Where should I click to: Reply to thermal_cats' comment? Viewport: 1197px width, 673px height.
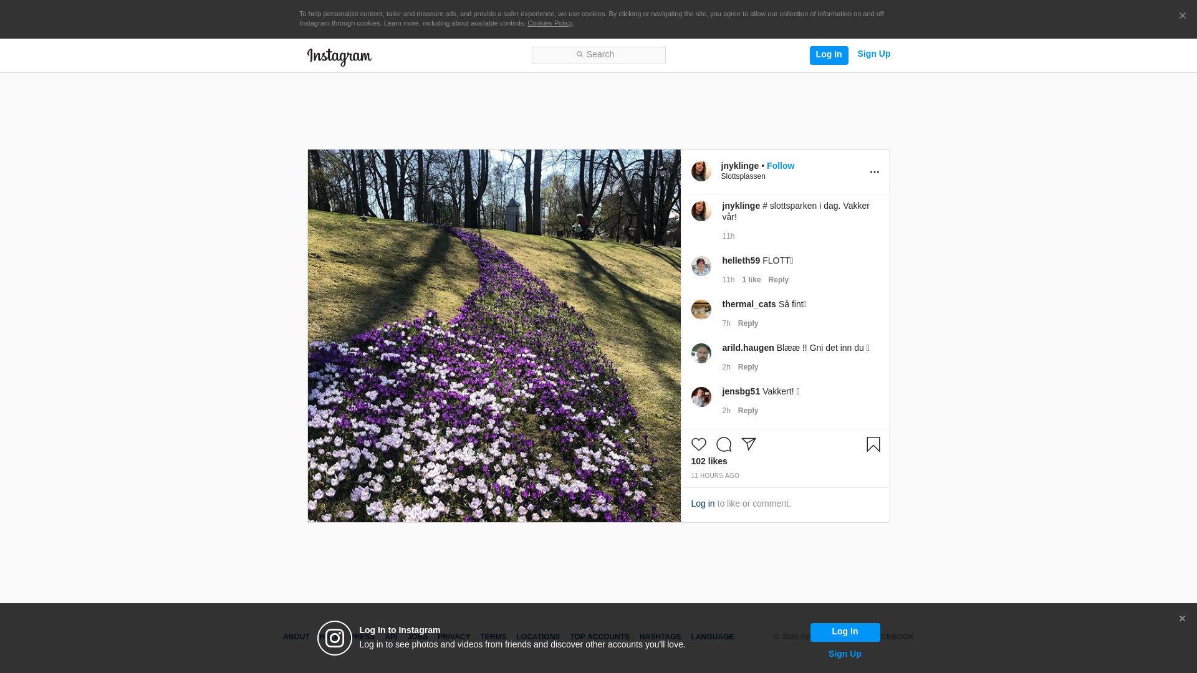[x=748, y=323]
